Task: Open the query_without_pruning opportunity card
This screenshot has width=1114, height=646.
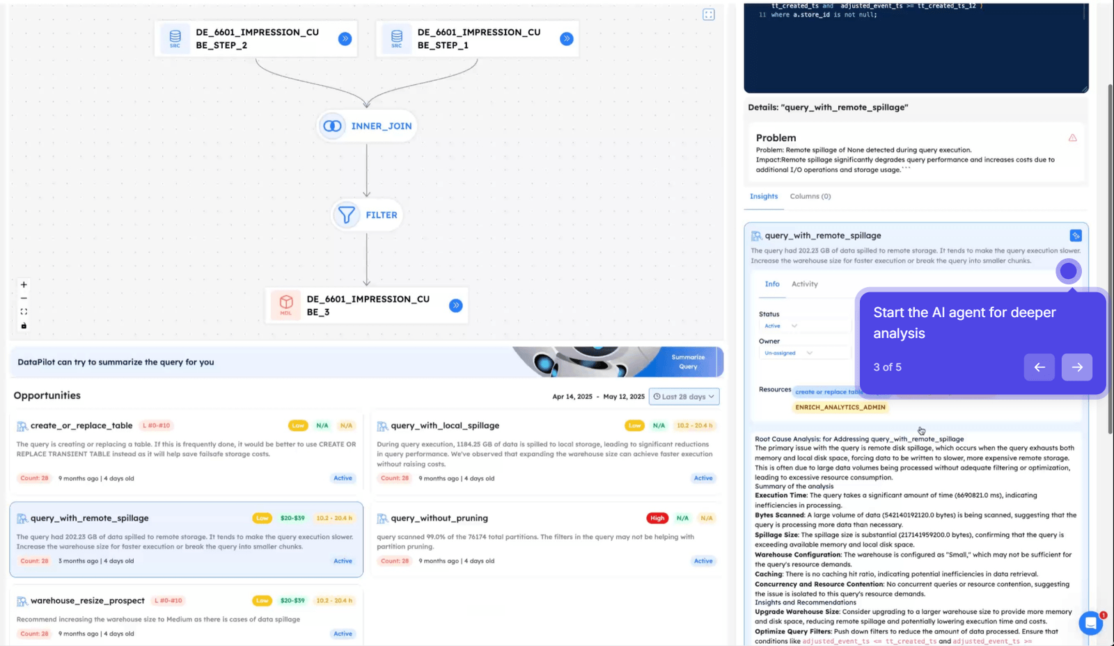Action: pyautogui.click(x=547, y=540)
